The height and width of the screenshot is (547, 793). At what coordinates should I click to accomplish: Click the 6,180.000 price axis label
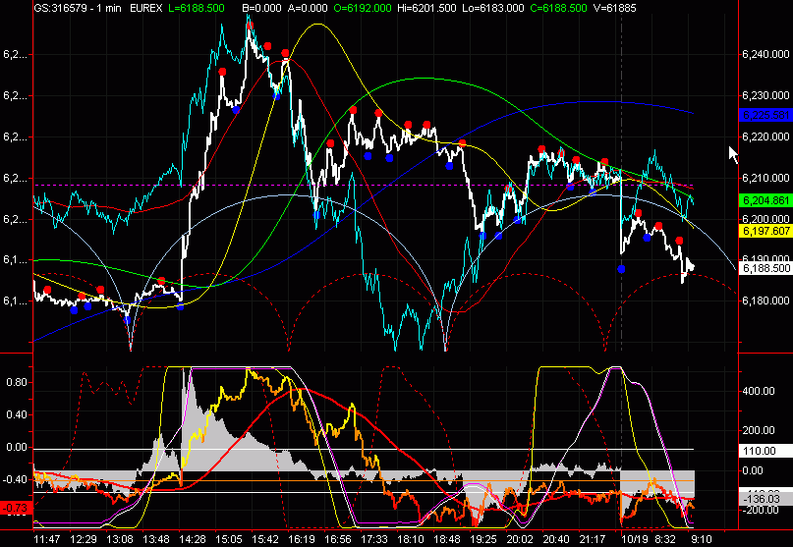[765, 301]
